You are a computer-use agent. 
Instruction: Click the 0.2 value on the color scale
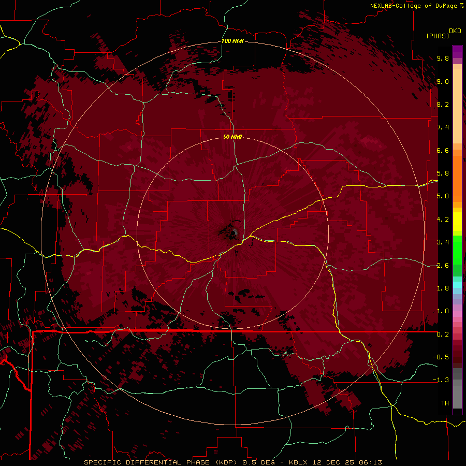click(443, 334)
